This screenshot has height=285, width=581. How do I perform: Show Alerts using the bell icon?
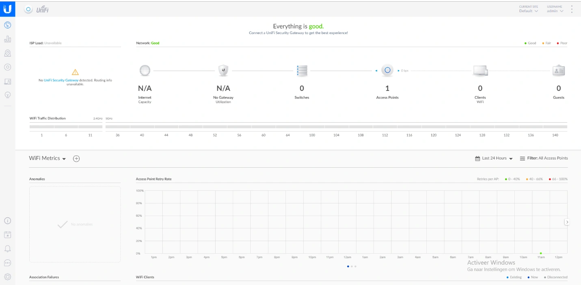tap(7, 248)
